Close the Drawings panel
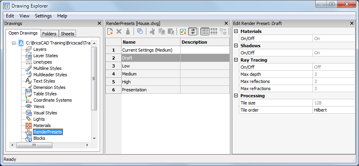The height and width of the screenshot is (166, 359). 99,23
